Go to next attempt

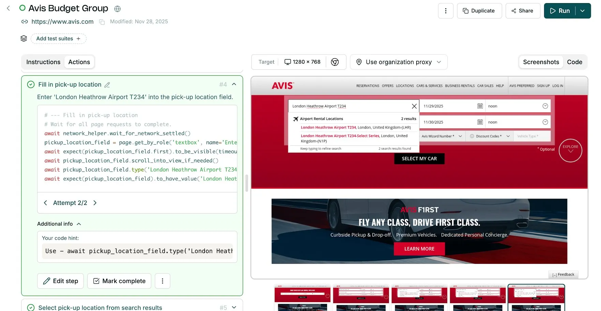95,203
